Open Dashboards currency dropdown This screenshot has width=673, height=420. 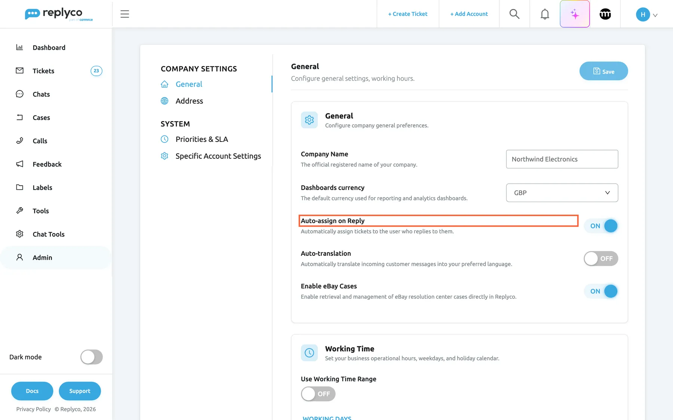562,193
